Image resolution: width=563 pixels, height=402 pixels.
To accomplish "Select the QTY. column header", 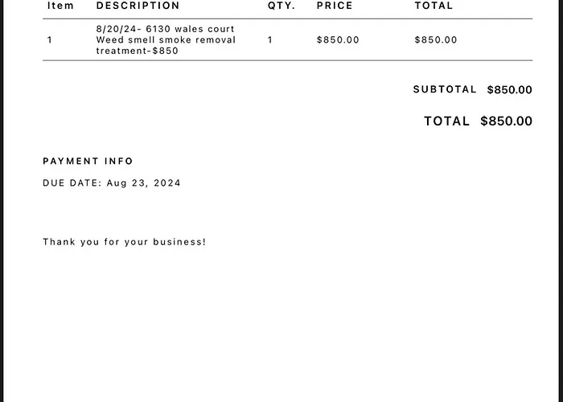I will tap(281, 6).
